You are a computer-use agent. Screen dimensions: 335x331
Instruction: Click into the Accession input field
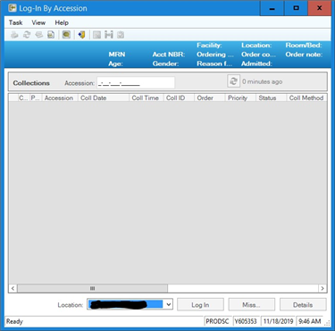pos(136,83)
